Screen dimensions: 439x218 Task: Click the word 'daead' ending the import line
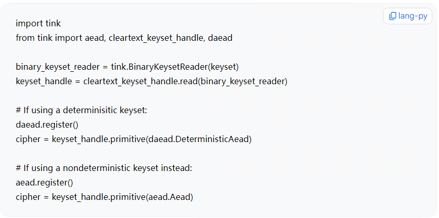pos(220,38)
